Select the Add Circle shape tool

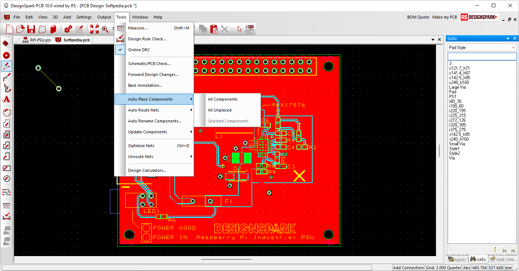tap(6, 179)
